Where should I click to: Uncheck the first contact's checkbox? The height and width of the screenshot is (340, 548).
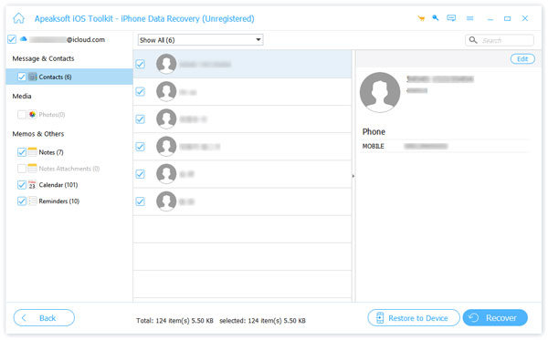[x=140, y=64]
